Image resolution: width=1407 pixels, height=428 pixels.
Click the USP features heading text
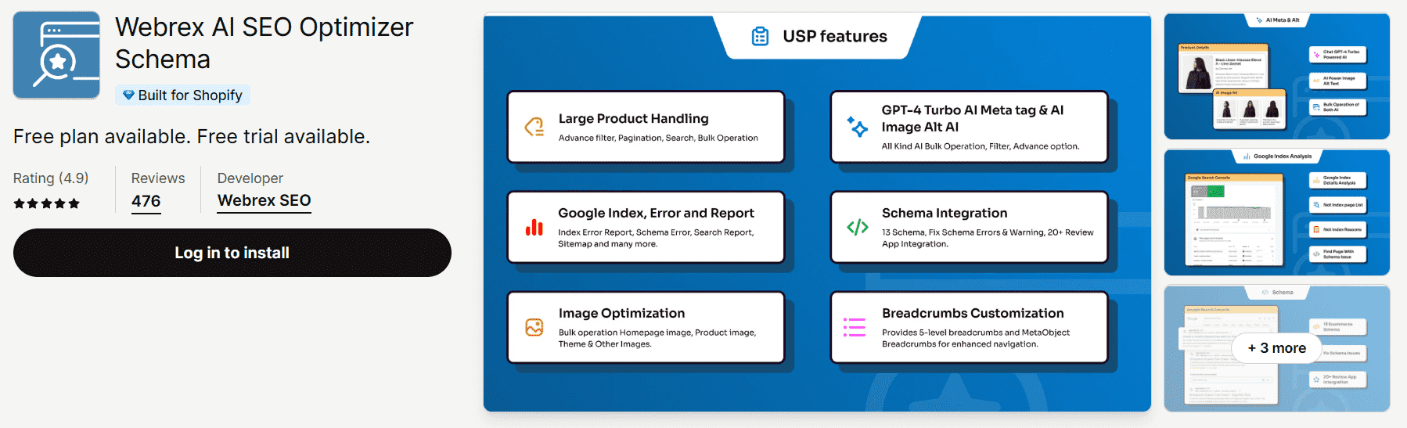(835, 36)
